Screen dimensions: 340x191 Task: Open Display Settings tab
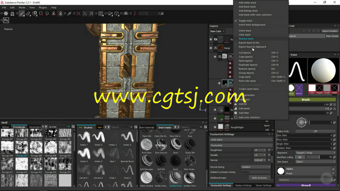click(x=243, y=185)
